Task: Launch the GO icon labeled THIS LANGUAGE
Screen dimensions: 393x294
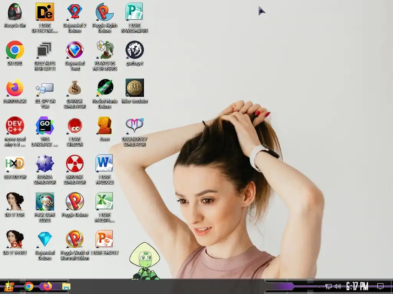Action: [45, 126]
